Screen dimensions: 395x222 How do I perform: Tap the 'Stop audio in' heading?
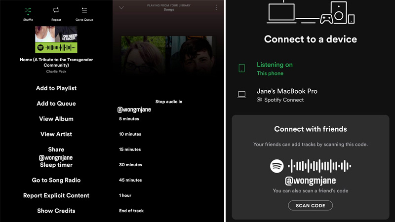tap(169, 102)
